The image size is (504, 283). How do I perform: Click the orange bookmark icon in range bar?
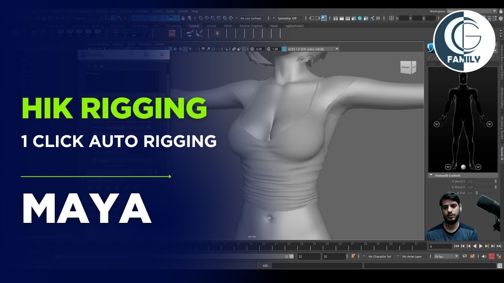coord(353,256)
